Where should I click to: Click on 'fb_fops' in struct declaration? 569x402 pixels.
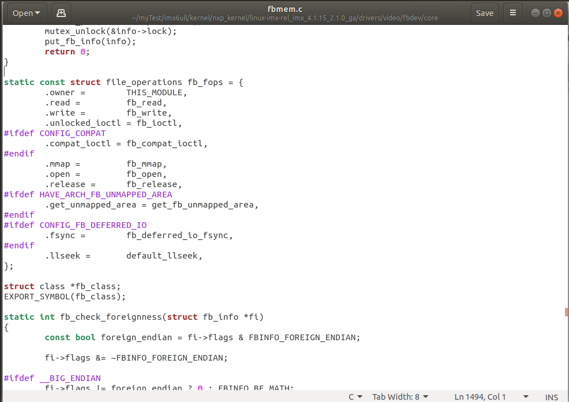tap(205, 82)
